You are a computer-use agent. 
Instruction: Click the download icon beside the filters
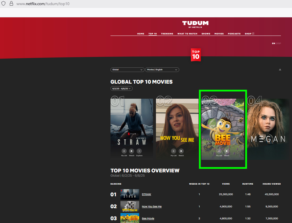280,70
